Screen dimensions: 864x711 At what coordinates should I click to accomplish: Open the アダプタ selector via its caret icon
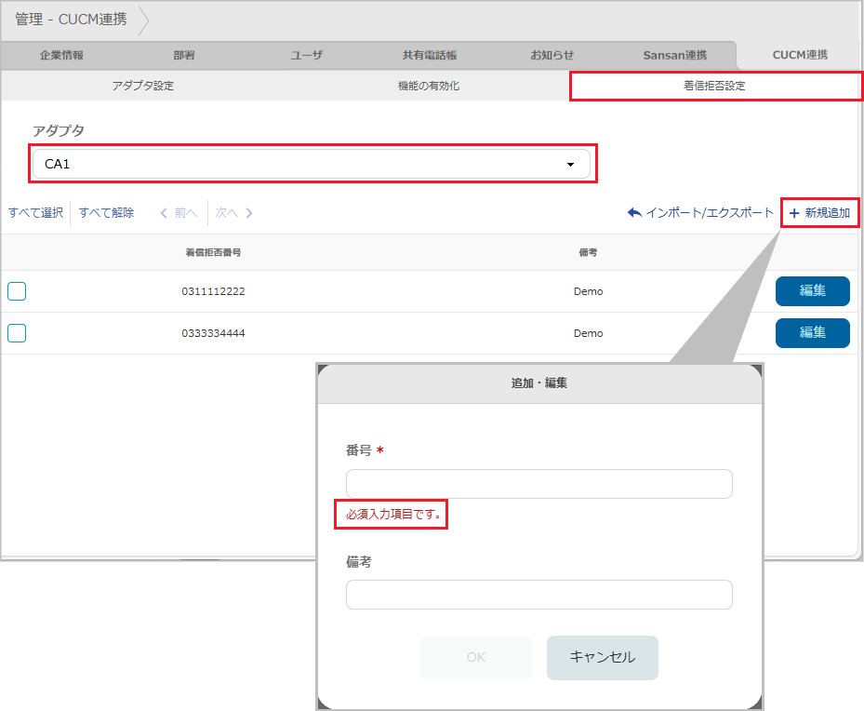(570, 163)
